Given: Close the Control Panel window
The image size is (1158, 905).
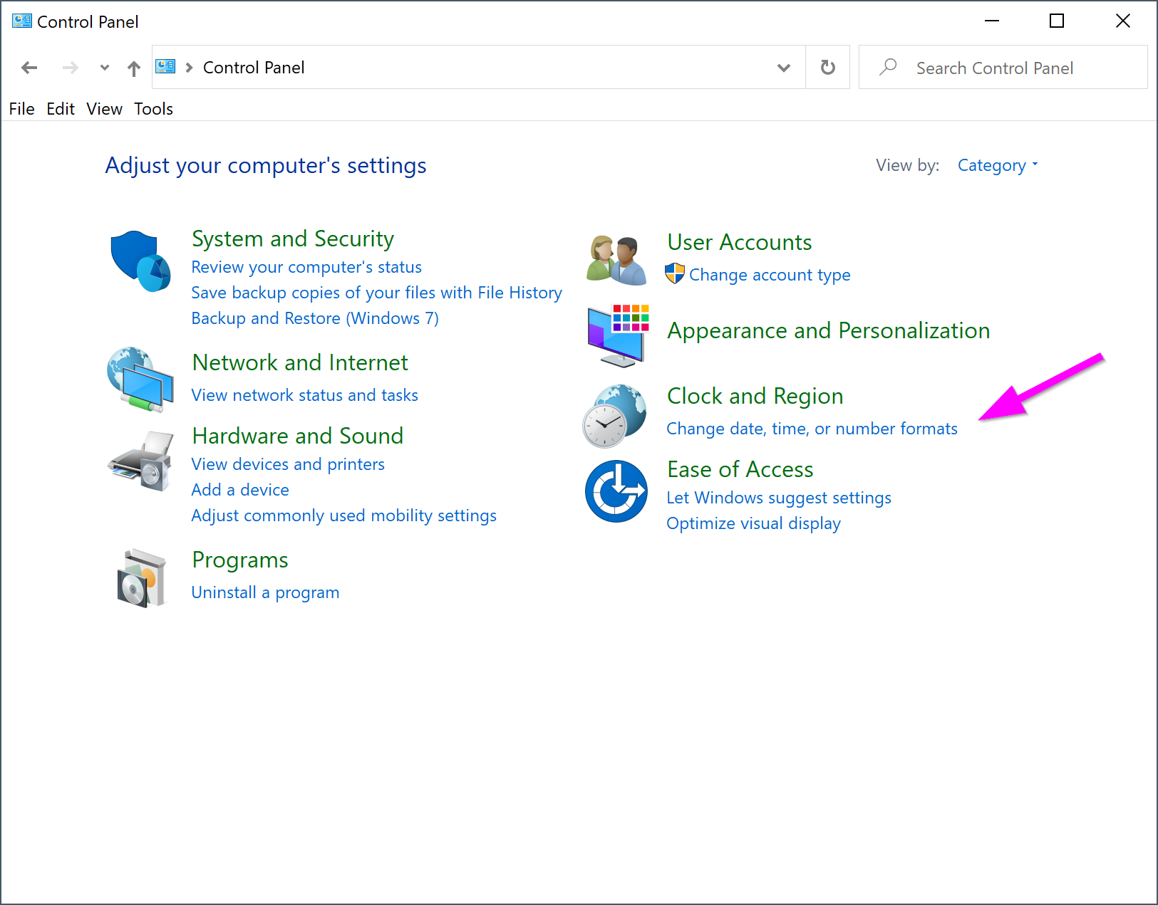Looking at the screenshot, I should coord(1123,21).
